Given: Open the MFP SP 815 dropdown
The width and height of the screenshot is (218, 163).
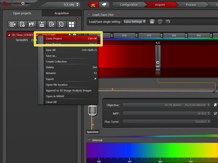Looking at the screenshot, I should pyautogui.click(x=166, y=113).
